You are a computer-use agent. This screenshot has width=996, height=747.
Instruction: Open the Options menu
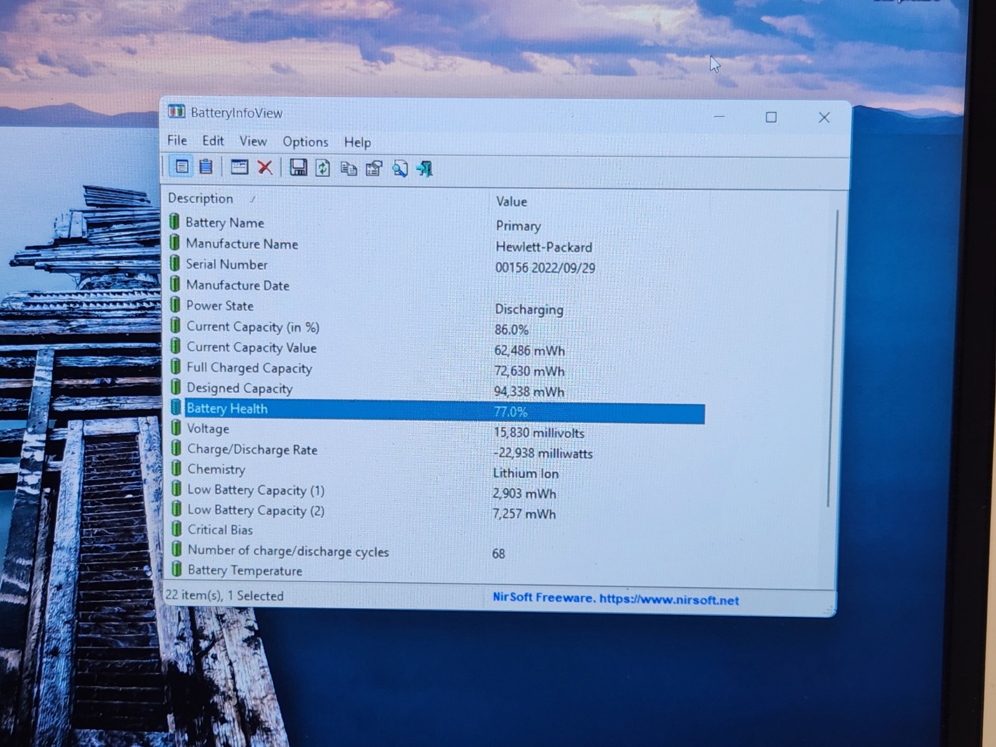click(x=305, y=142)
